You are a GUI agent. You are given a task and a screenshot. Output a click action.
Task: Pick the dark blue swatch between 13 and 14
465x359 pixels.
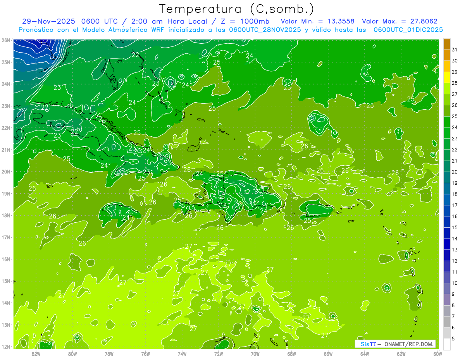pyautogui.click(x=447, y=244)
